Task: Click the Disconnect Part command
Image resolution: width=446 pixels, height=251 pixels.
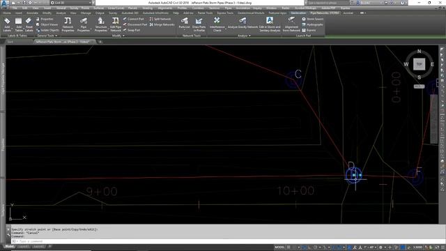Action: tap(135, 24)
